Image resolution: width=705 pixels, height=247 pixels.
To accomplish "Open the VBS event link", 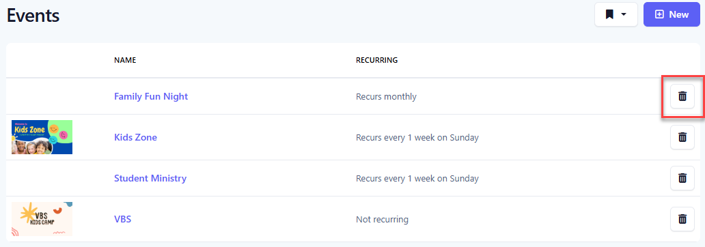I will point(122,220).
